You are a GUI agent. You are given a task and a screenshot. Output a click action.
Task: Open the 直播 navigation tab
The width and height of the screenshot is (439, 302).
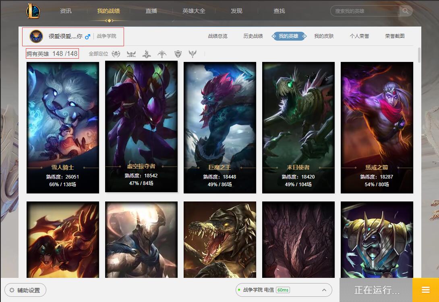tap(151, 11)
